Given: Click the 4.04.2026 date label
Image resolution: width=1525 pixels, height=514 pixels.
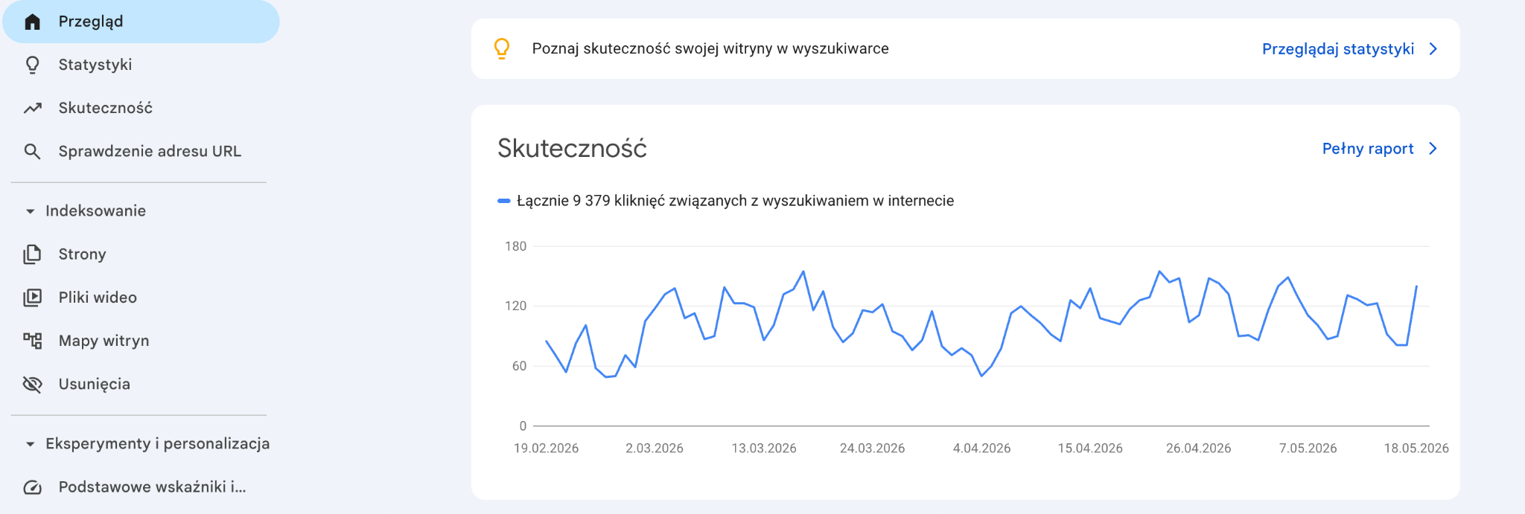Looking at the screenshot, I should [x=981, y=449].
